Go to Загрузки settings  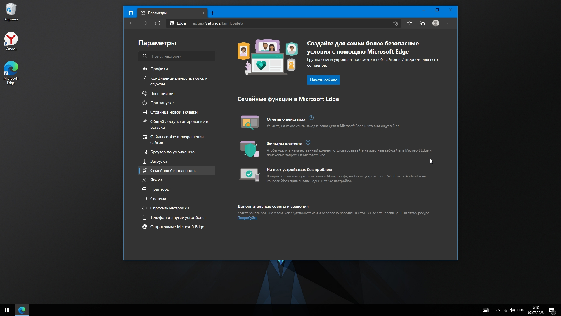[x=158, y=161]
